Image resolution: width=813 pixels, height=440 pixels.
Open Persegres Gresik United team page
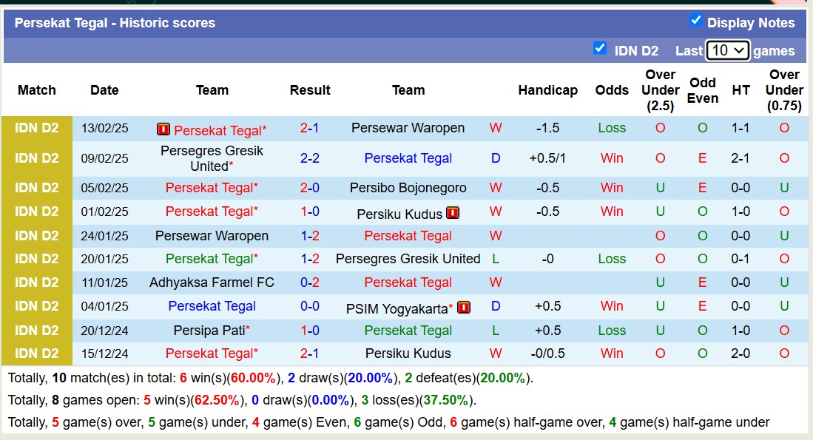(x=212, y=158)
